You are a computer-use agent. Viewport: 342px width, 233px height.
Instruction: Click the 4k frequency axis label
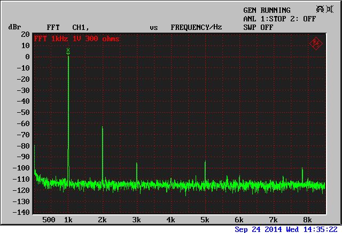coord(170,220)
